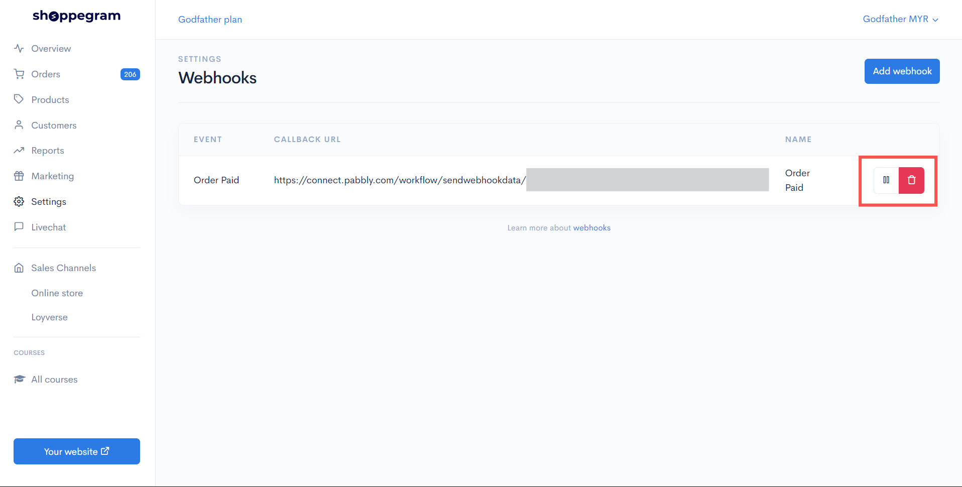
Task: Click the Customers person icon
Action: coord(19,125)
